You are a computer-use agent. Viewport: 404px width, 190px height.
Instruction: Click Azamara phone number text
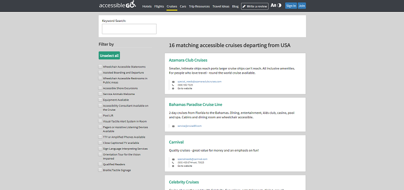click(x=185, y=85)
